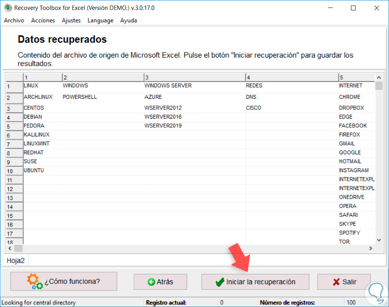Click the FEDORA cell
The image size is (389, 307).
pyautogui.click(x=43, y=126)
